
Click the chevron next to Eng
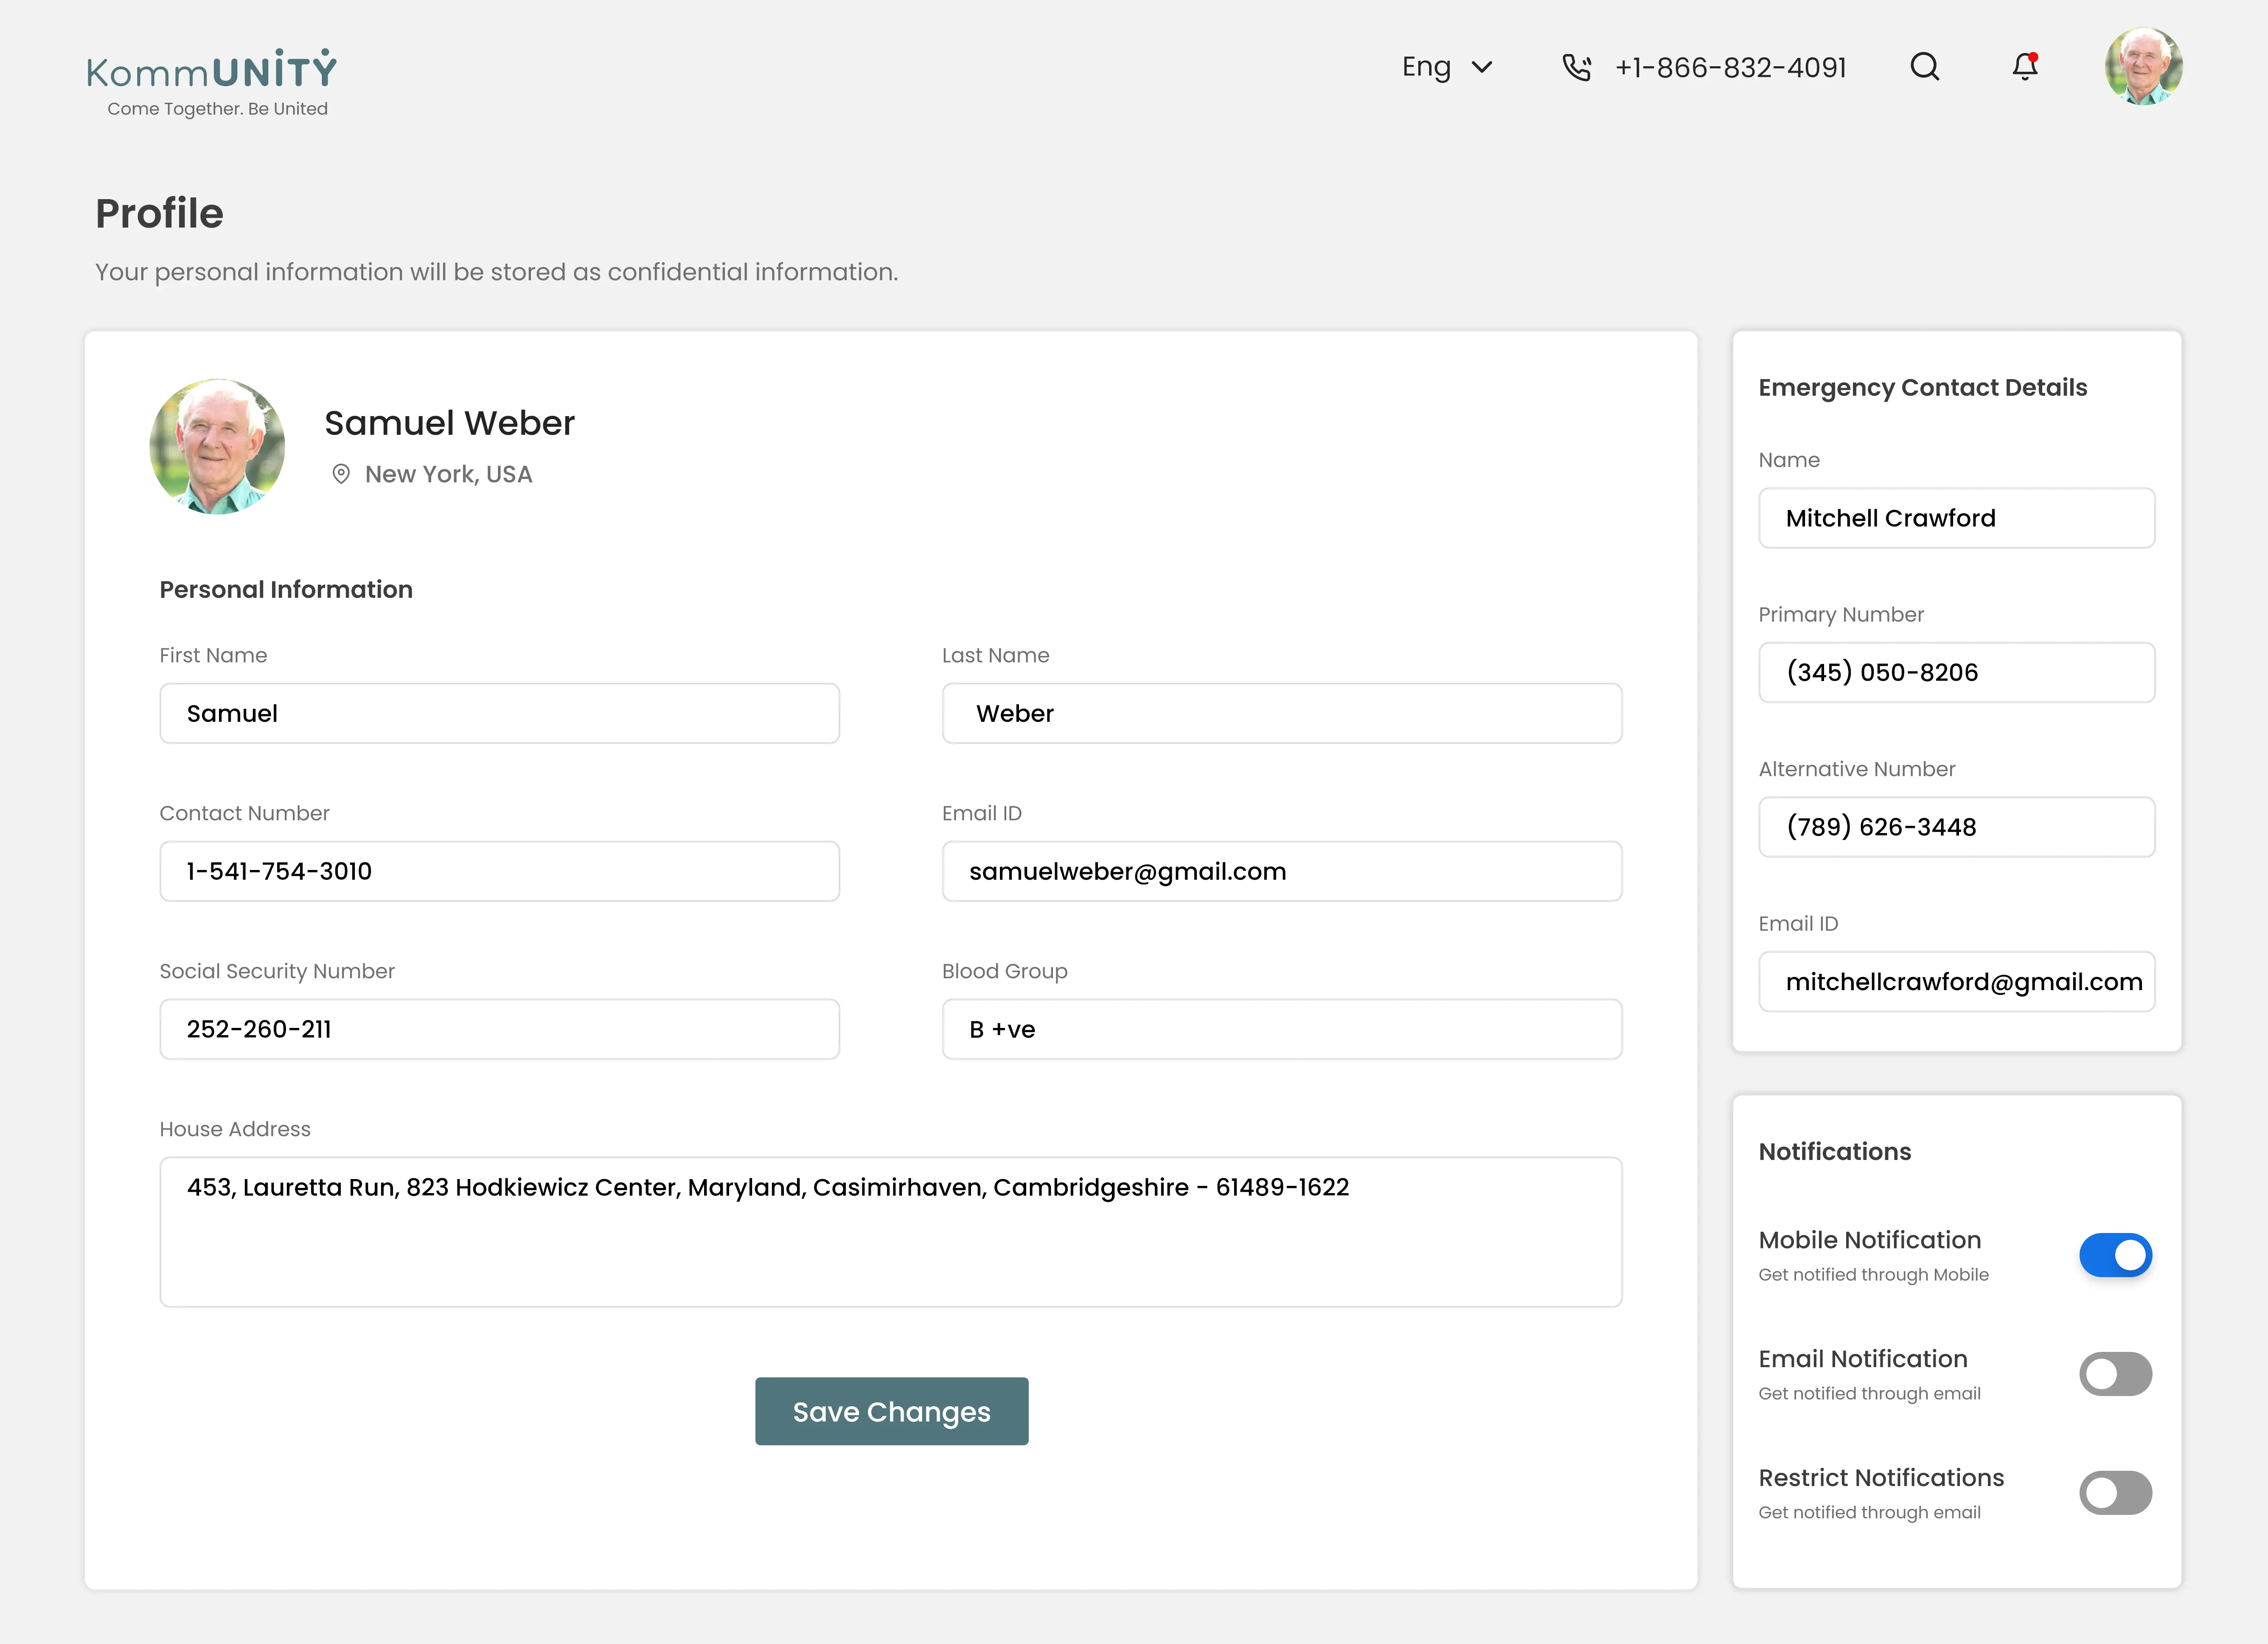pyautogui.click(x=1482, y=67)
